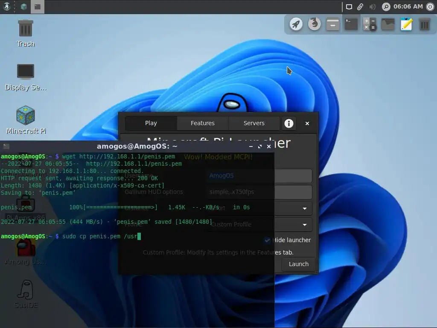Close the Minecraft Pi Launcher window
This screenshot has width=437, height=328.
point(307,123)
